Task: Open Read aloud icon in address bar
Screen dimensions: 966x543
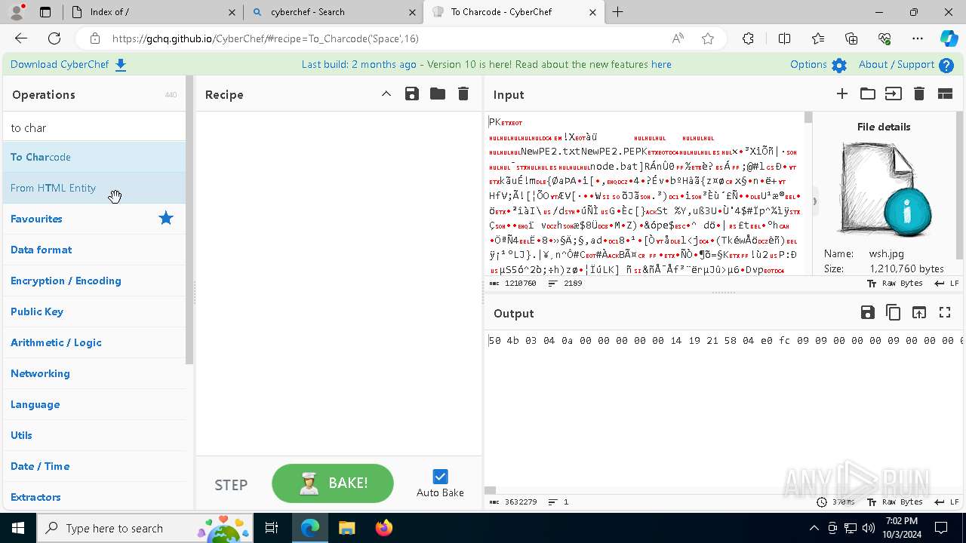Action: tap(678, 38)
